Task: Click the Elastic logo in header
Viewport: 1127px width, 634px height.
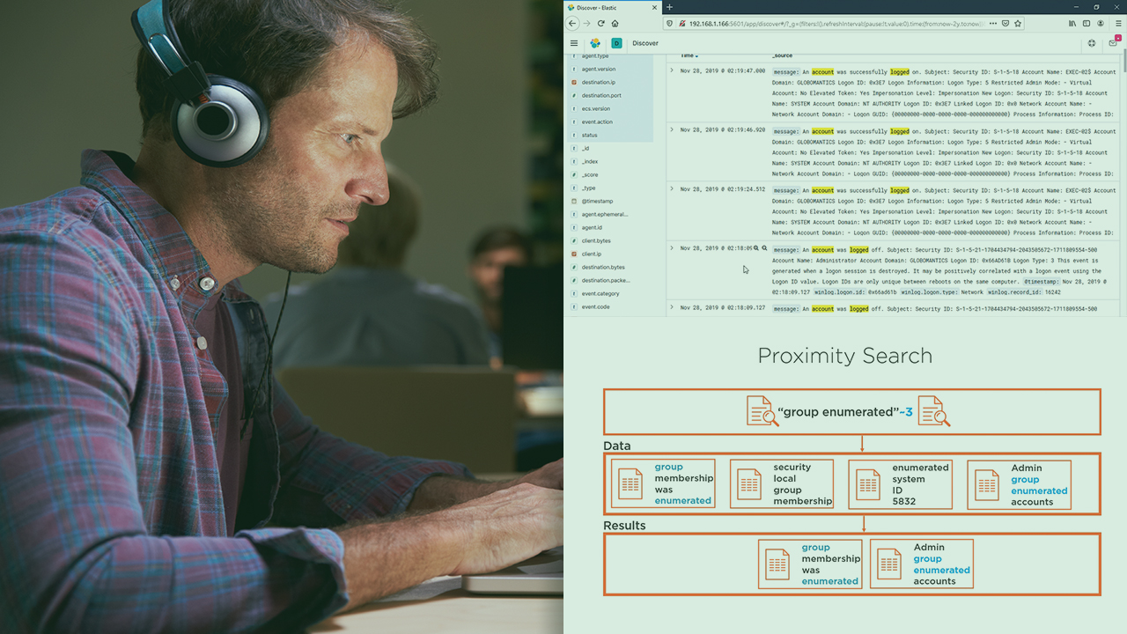Action: (595, 43)
